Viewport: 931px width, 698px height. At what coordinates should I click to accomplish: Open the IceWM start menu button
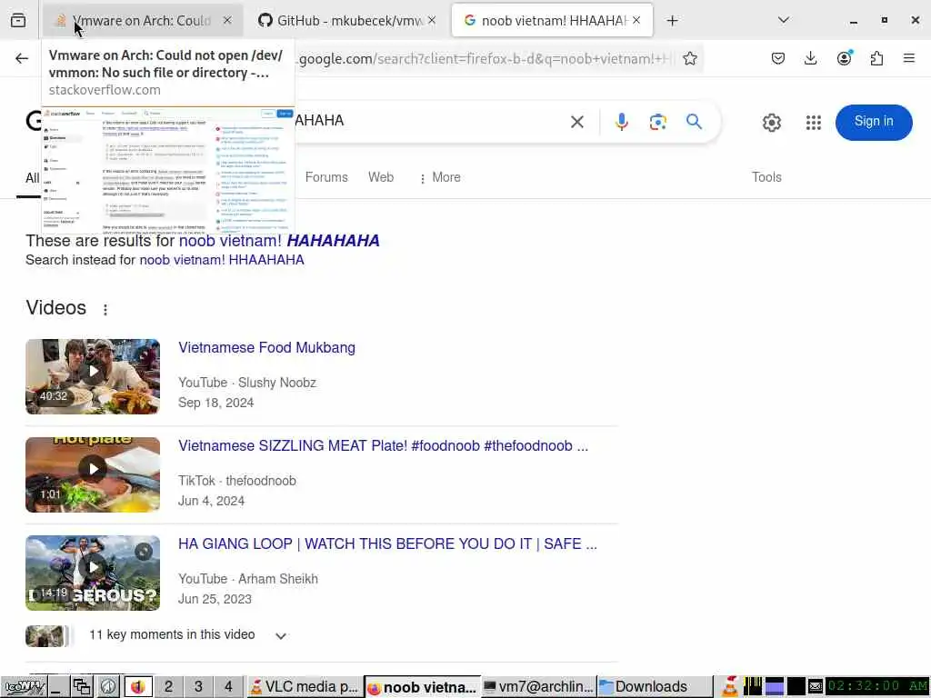click(x=23, y=687)
